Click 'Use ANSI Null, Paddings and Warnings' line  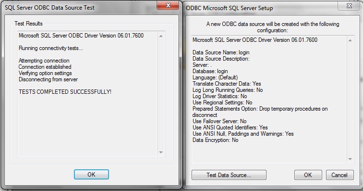point(243,134)
